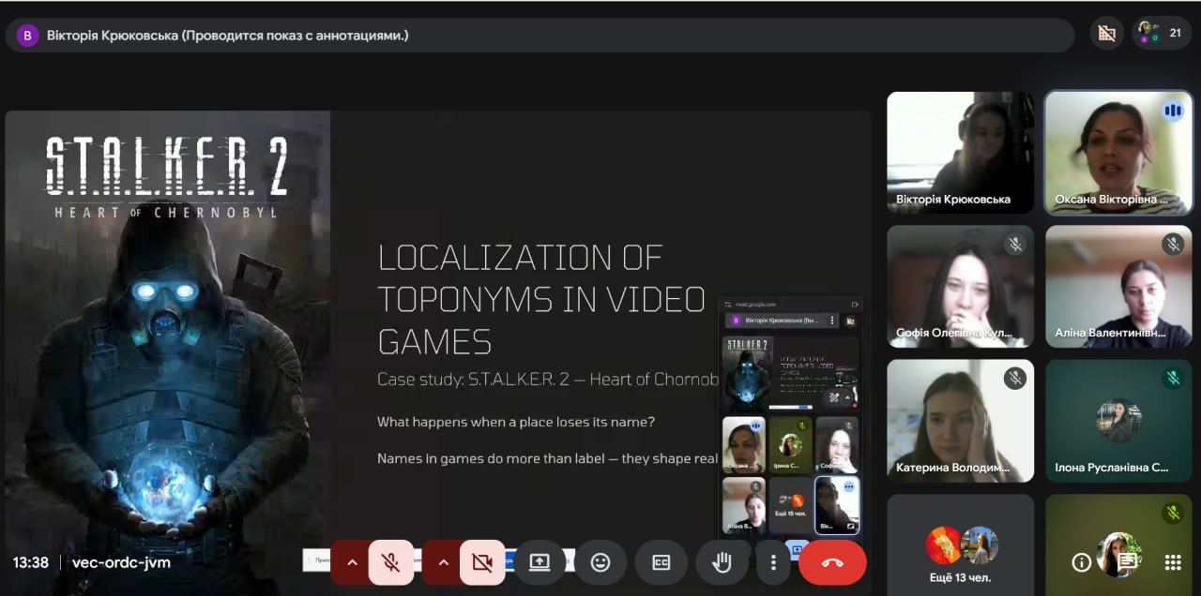Open the three-dot more options menu
The image size is (1201, 596).
(x=773, y=562)
